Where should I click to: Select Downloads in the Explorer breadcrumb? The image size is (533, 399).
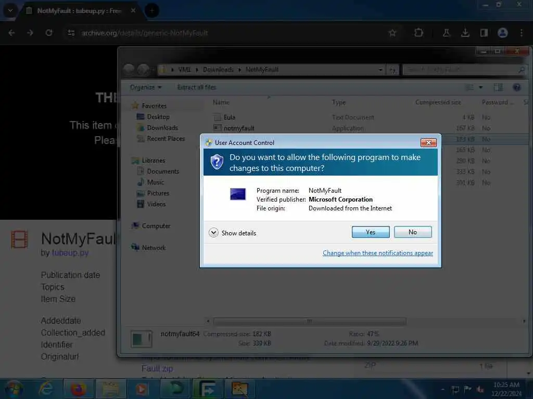[x=218, y=70]
